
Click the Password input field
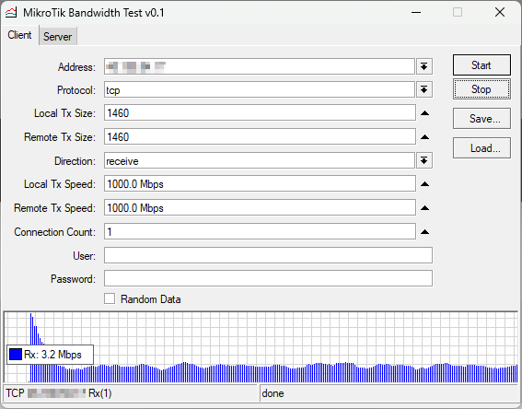click(268, 278)
